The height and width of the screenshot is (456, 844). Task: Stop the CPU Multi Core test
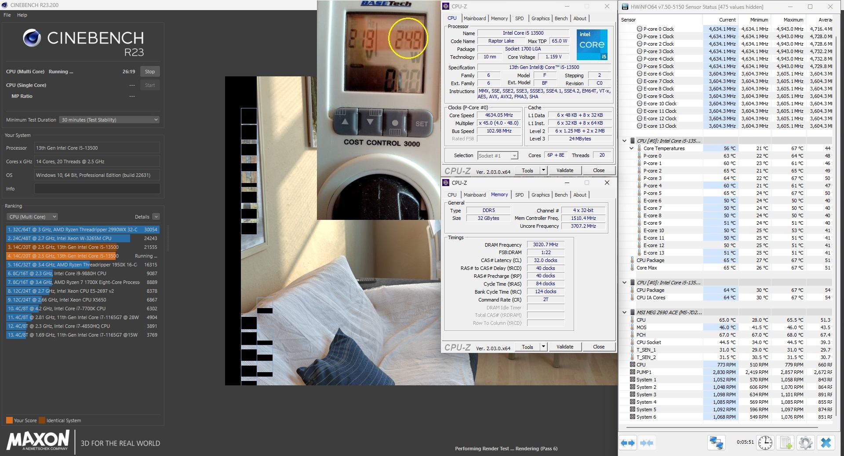pyautogui.click(x=150, y=72)
